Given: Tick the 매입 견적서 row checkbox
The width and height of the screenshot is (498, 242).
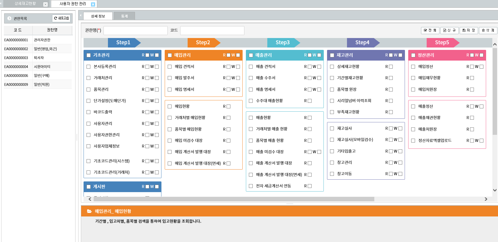Looking at the screenshot, I should (x=169, y=67).
